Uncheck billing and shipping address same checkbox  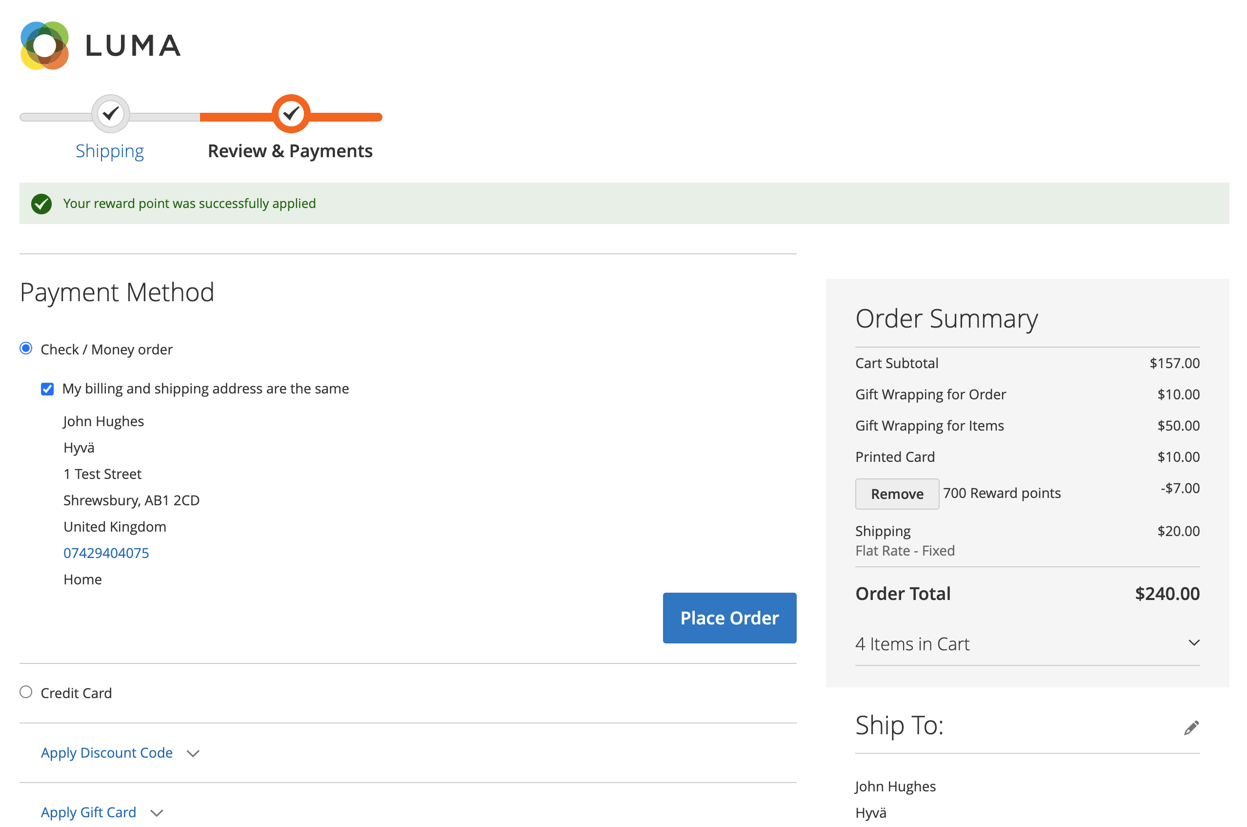click(x=47, y=389)
